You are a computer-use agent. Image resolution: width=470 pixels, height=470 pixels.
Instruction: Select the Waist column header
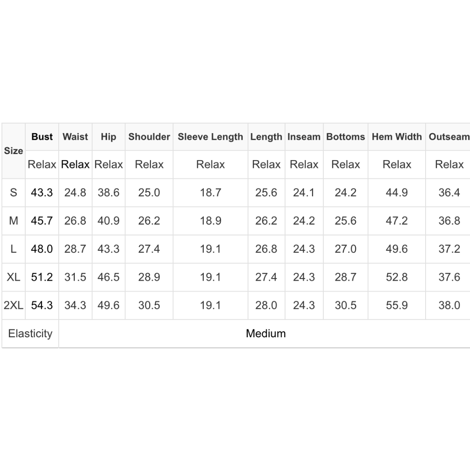coord(75,137)
